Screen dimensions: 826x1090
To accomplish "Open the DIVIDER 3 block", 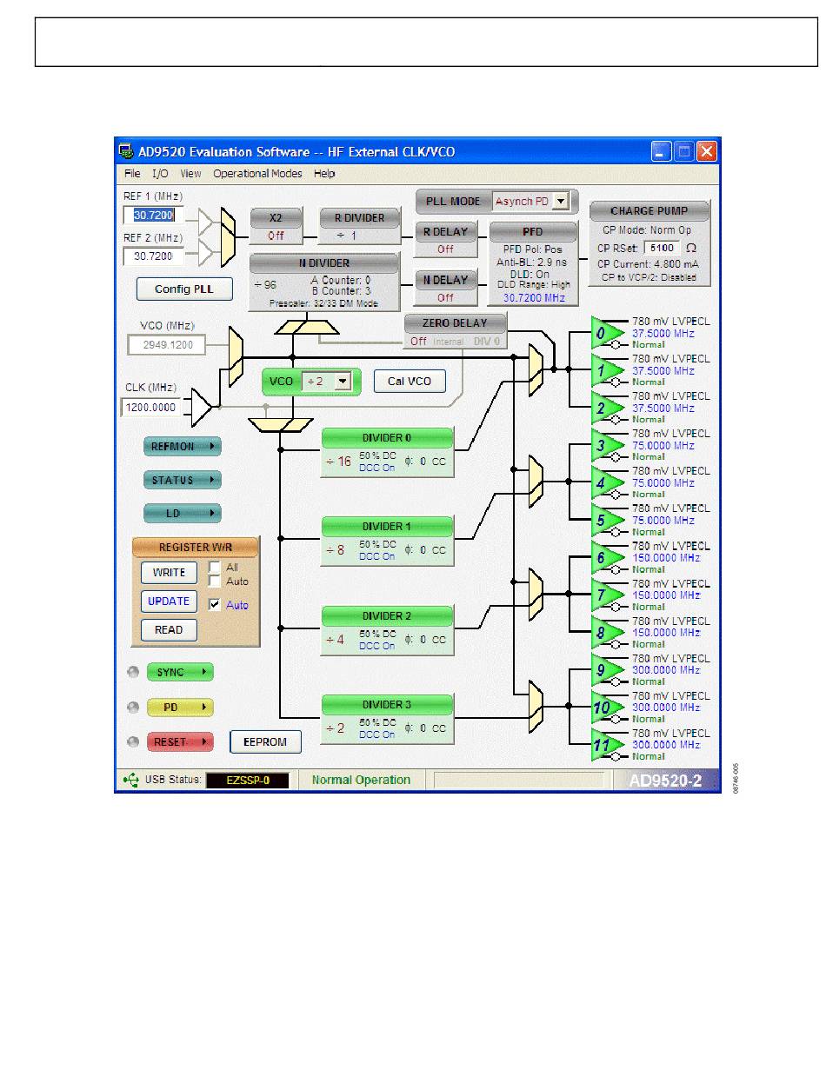I will click(x=388, y=720).
